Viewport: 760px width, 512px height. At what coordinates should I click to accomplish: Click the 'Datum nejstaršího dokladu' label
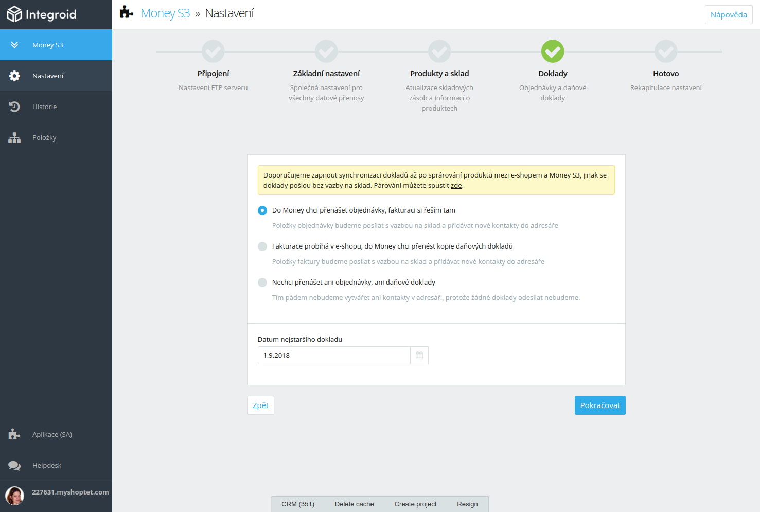[300, 340]
